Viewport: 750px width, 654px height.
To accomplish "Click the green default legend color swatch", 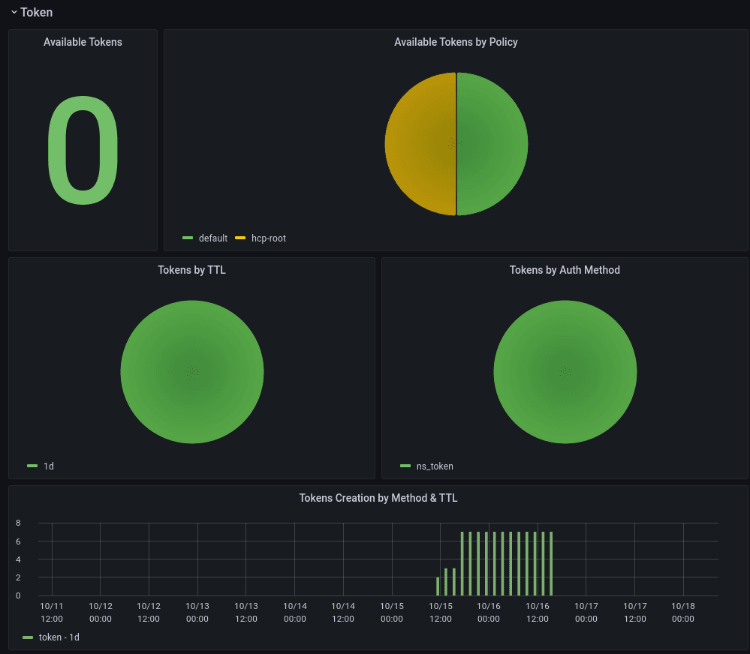I will 188,238.
